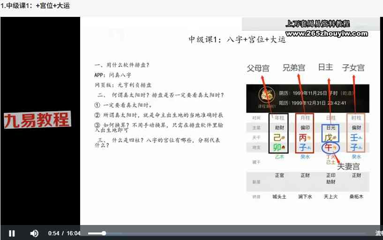Click the 己 heavenly stem in the year pillar
Image resolution: width=383 pixels, height=240 pixels.
(x=278, y=138)
